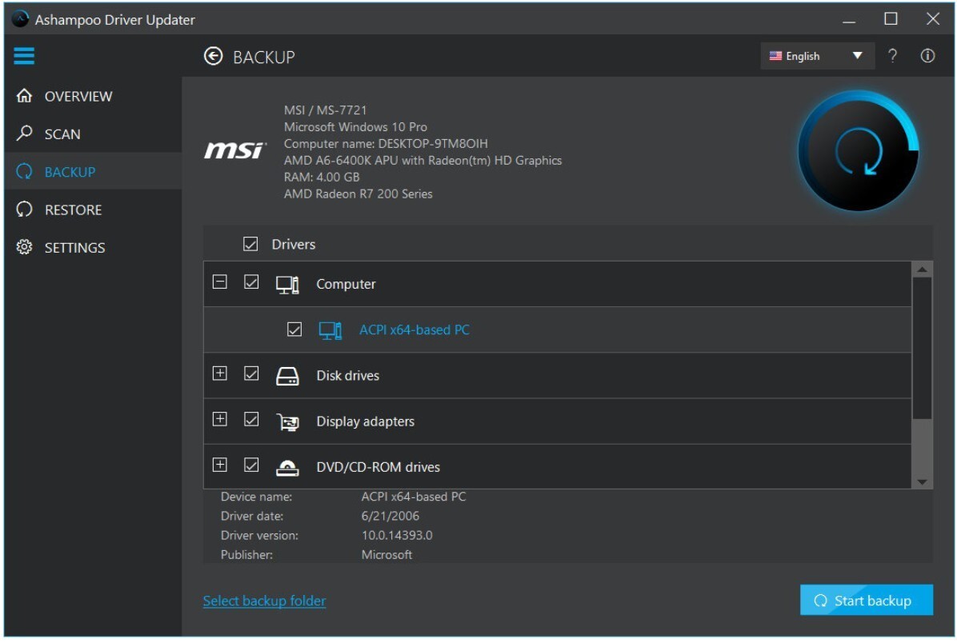Viewport: 957px width, 643px height.
Task: Uncheck the master Drivers checkbox
Action: coord(250,244)
